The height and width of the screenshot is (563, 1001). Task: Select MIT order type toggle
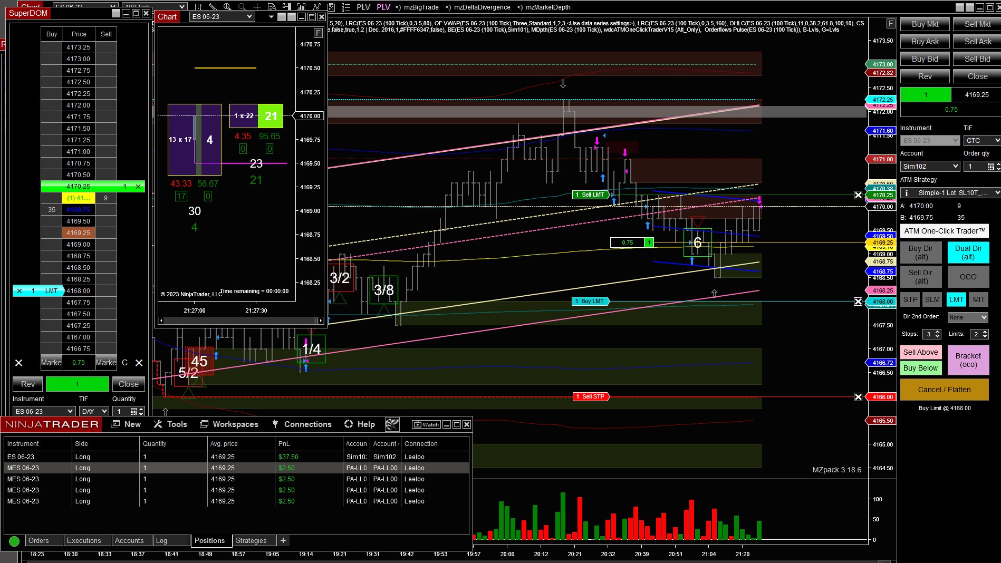pos(979,299)
